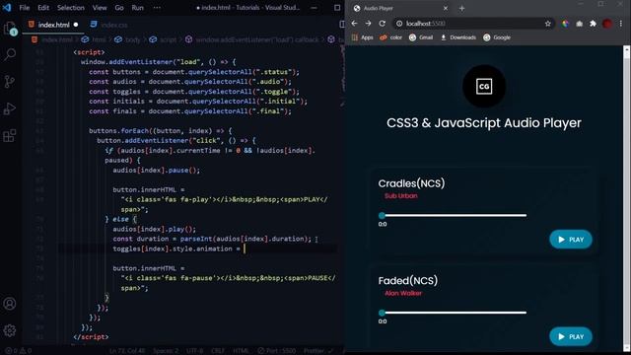
Task: Open the View menu
Action: click(x=100, y=7)
